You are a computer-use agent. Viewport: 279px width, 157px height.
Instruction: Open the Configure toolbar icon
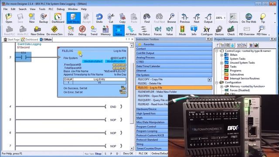[x=207, y=31]
